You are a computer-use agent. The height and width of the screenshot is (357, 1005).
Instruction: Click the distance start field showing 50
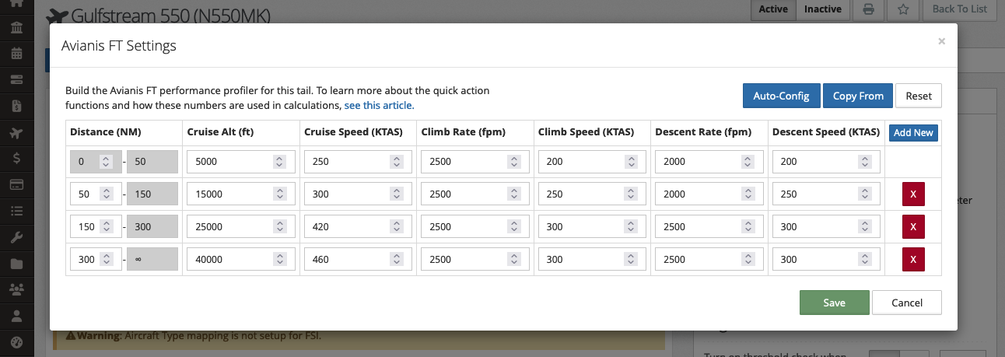pos(96,194)
